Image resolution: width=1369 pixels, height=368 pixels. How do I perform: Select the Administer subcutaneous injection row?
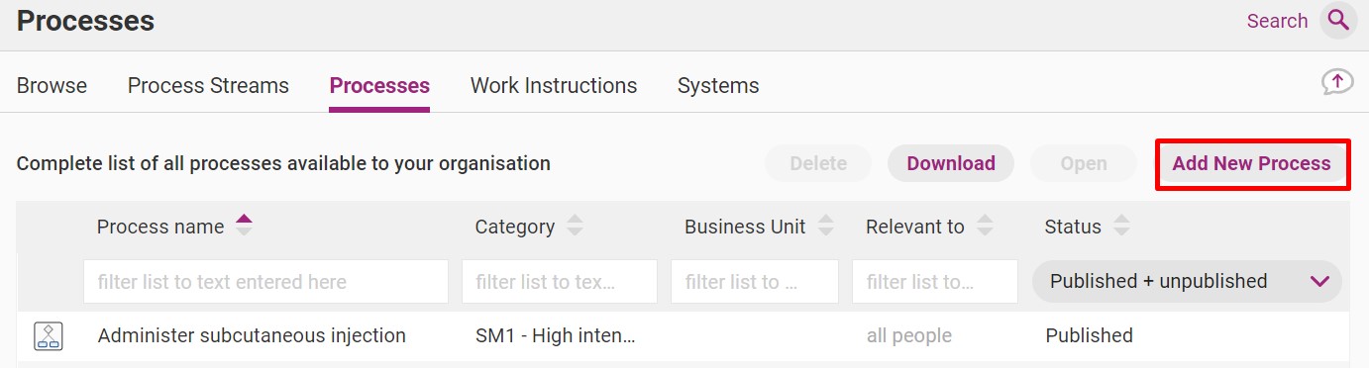[x=684, y=336]
